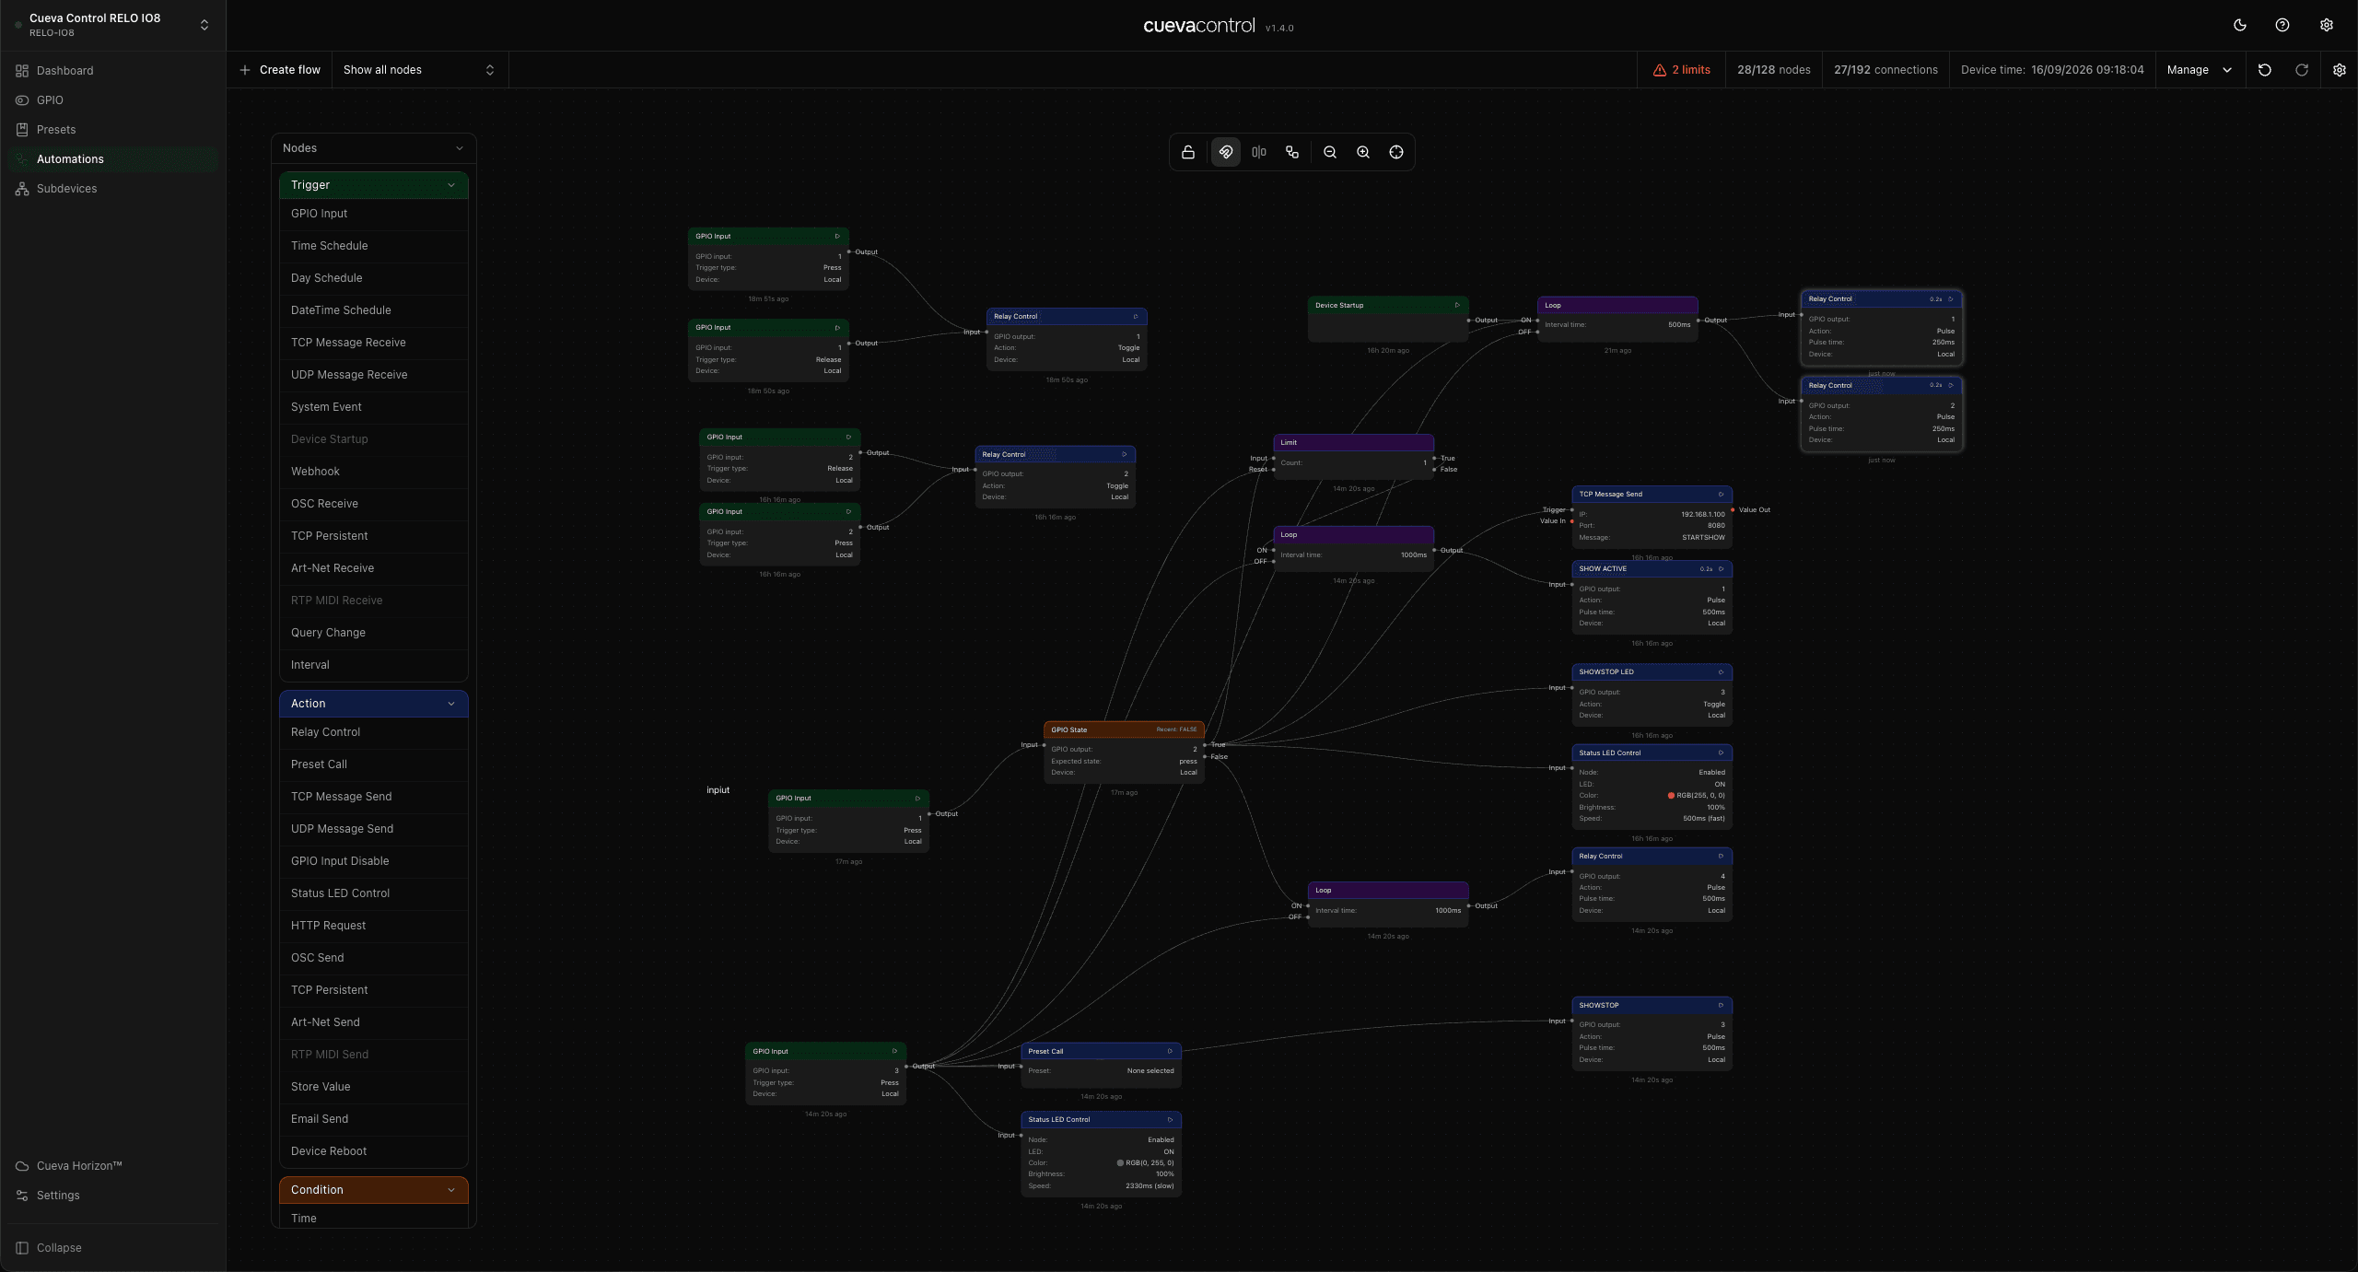Toggle the canvas lock icon
The width and height of the screenshot is (2358, 1272).
(1188, 153)
